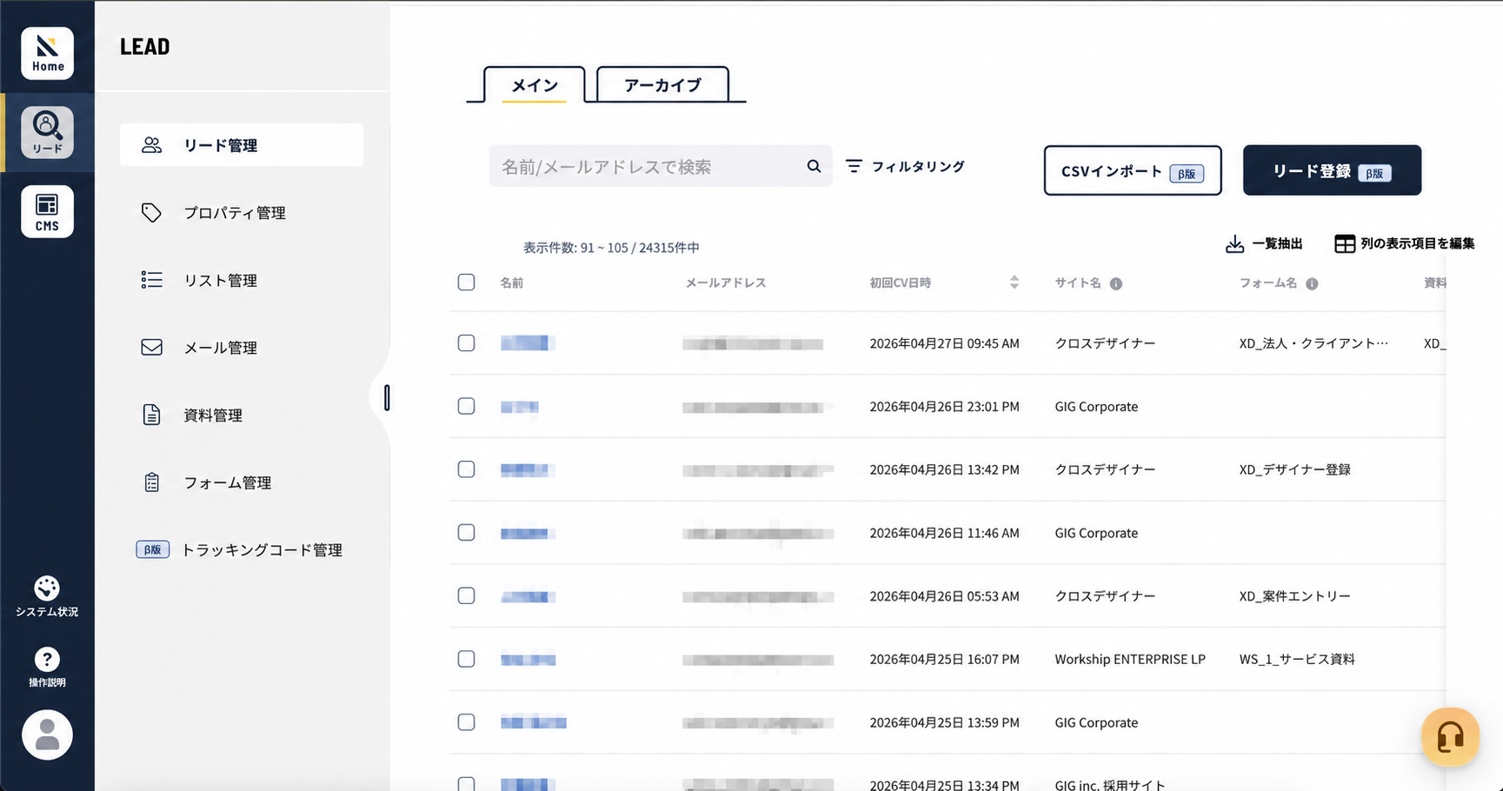Image resolution: width=1503 pixels, height=791 pixels.
Task: Check the row dated 2026年04月26日 13:42 PM
Action: point(466,469)
